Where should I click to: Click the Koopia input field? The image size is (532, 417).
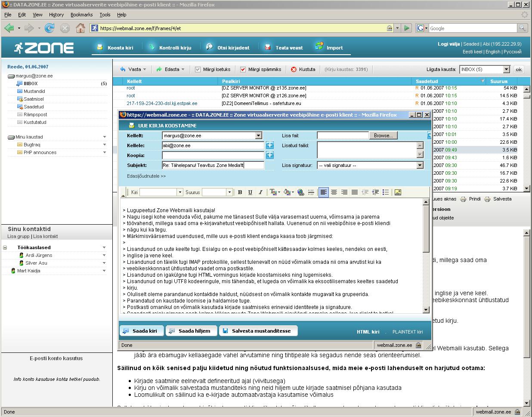213,155
